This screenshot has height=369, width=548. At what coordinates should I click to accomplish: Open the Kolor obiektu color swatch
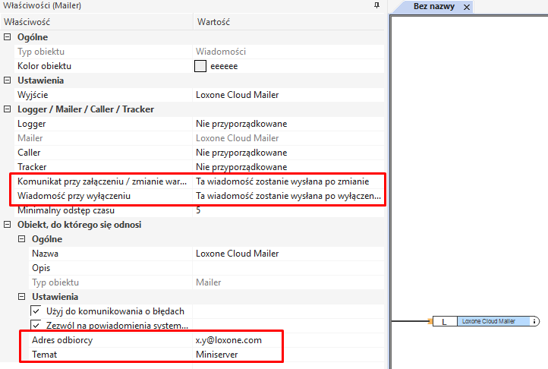coord(201,66)
